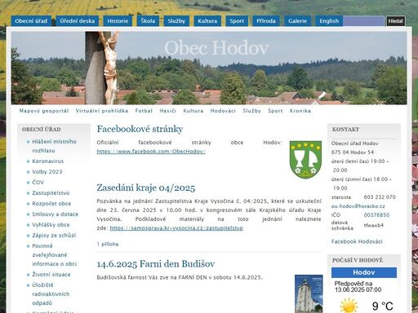Click the green Hodov coat of arms emblem
Image resolution: width=418 pixels, height=313 pixels.
coord(305,160)
